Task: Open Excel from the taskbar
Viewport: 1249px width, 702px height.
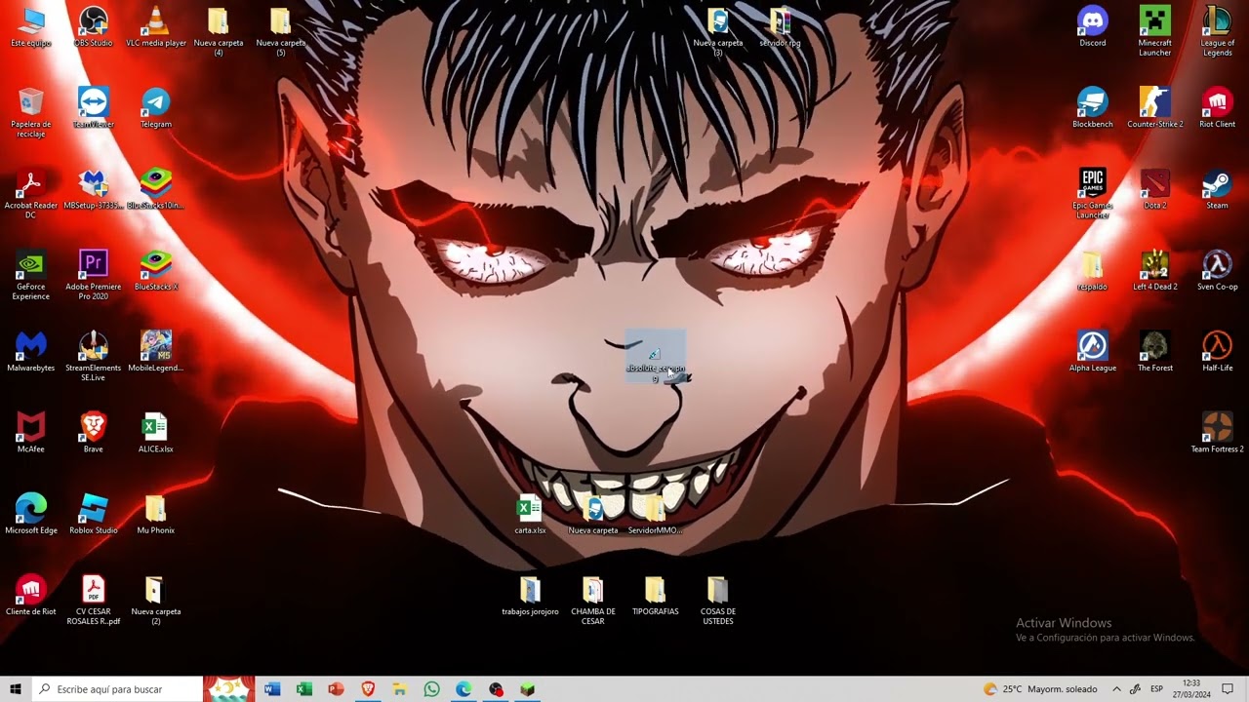Action: tap(304, 689)
